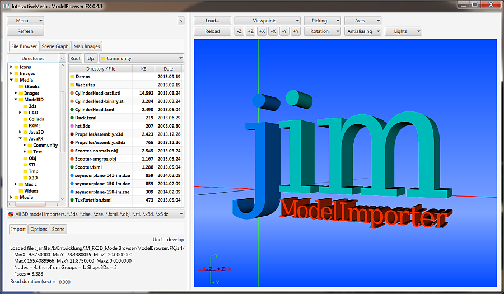Click the seymourplane-141-im.dae blue file icon
Image resolution: width=504 pixels, height=294 pixels.
pyautogui.click(x=72, y=175)
